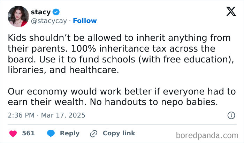244x143 pixels.
Task: Click the 561 likes count
Action: click(x=28, y=133)
